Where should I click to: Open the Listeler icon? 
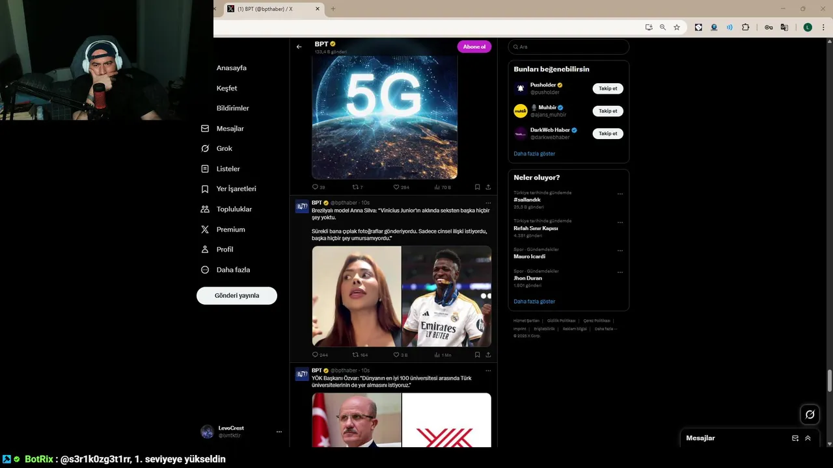pos(205,169)
